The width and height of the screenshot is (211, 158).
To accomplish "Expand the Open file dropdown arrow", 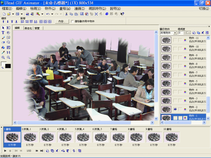I will [x=13, y=14].
